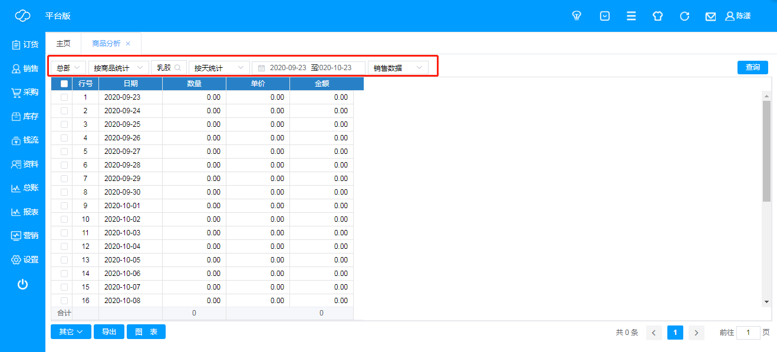Select the checkbox for row 8
Screen dimensions: 777x352
tap(64, 192)
